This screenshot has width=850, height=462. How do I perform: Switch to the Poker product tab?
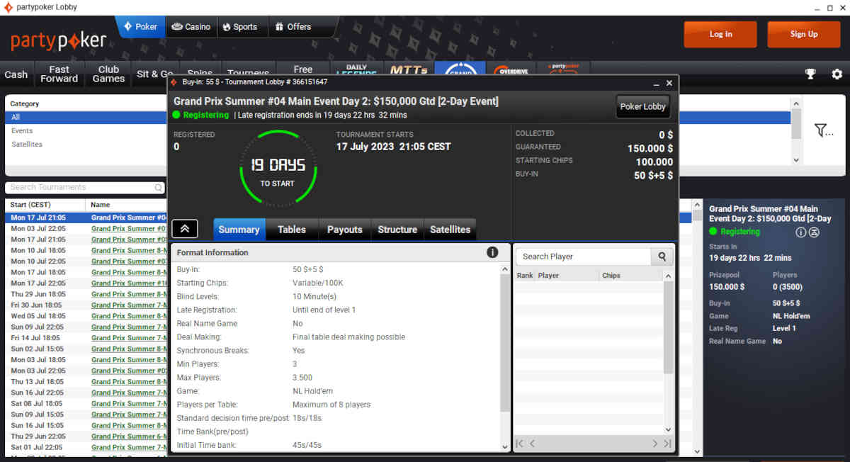pyautogui.click(x=140, y=27)
